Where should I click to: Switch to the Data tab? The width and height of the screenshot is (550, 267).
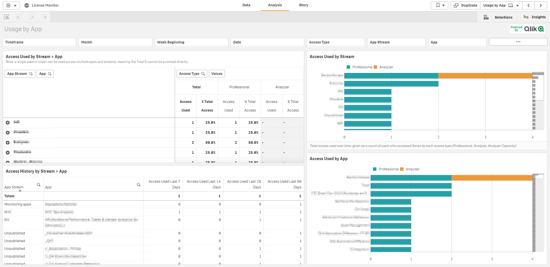coord(246,5)
